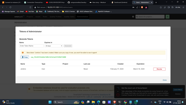Dismiss the SonarLint promotion
Image resolution: width=186 pixels, height=105 pixels.
click(178, 94)
